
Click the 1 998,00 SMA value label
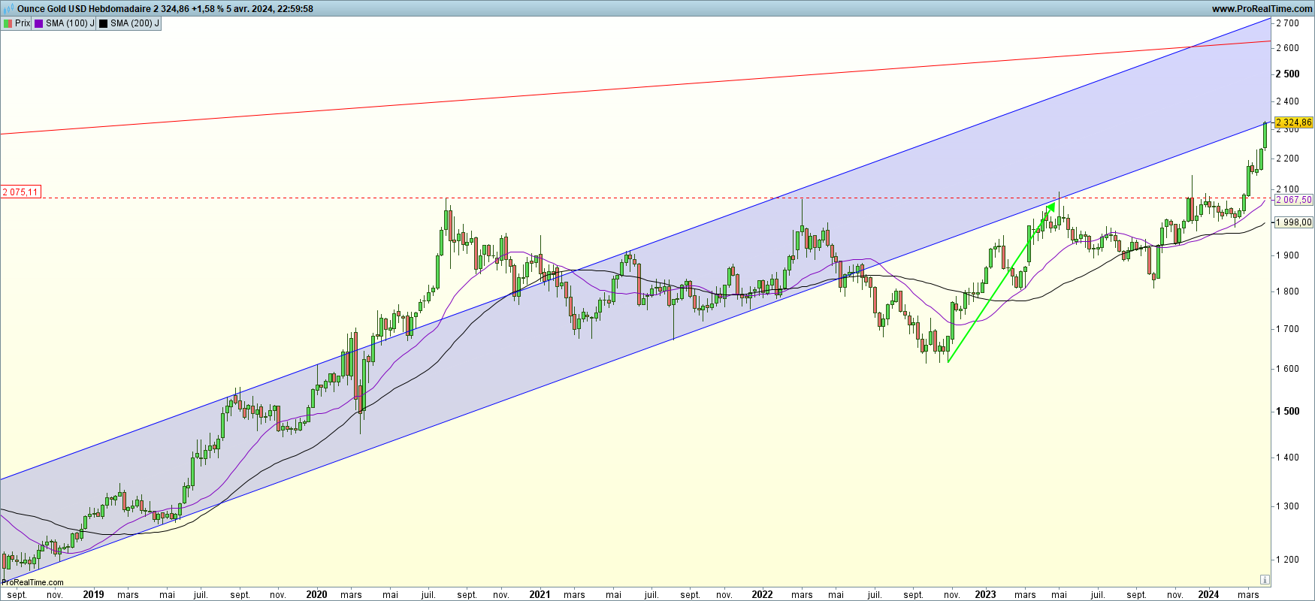click(1294, 222)
